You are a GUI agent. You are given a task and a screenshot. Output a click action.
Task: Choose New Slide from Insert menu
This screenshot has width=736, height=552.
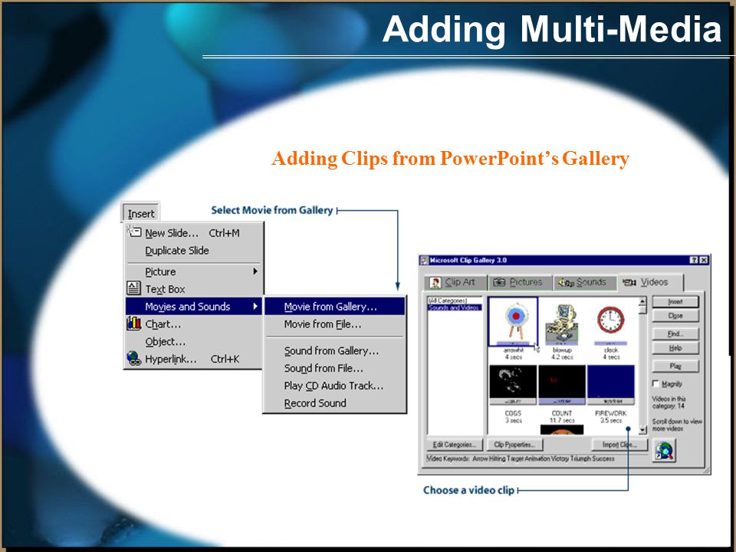pos(193,233)
